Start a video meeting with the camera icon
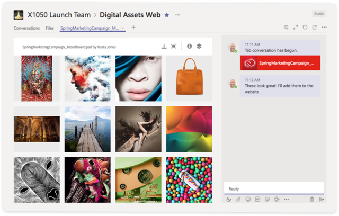The image size is (339, 216). (x=276, y=199)
